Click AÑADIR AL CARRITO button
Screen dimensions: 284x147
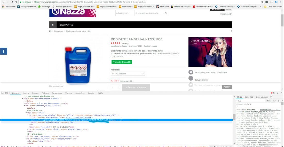coord(136,88)
